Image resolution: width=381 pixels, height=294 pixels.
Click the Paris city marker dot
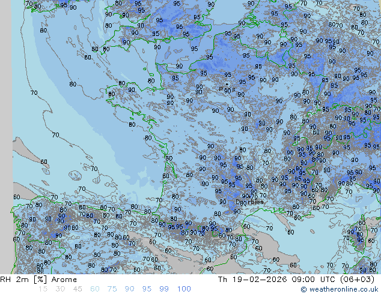pyautogui.click(x=227, y=84)
